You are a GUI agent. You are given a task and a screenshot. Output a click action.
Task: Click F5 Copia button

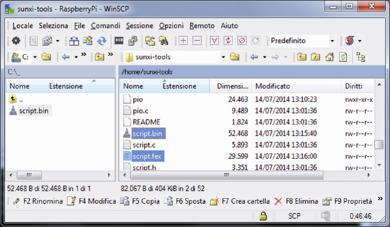[x=140, y=201]
